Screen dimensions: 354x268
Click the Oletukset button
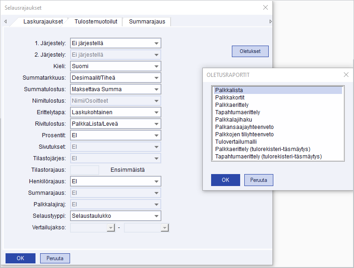[250, 51]
